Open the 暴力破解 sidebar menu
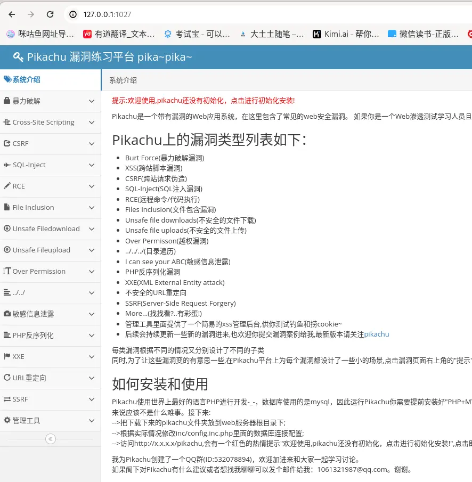The height and width of the screenshot is (482, 472). point(51,101)
